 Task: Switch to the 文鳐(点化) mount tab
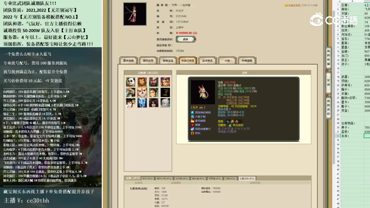coord(231,179)
